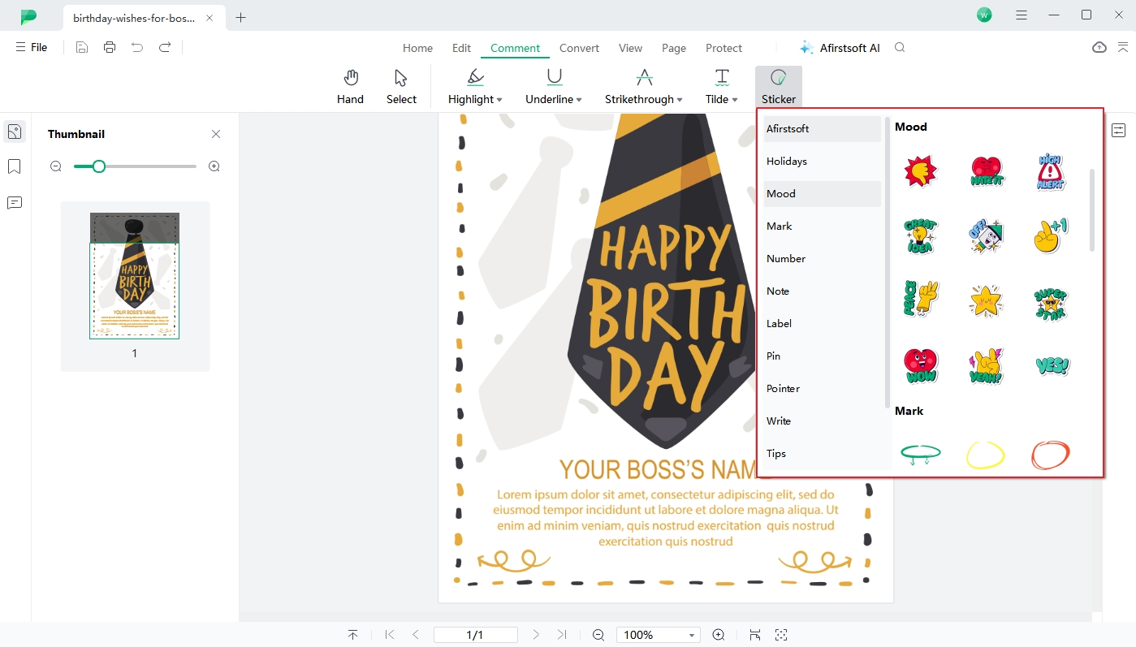Viewport: 1136px width, 647px height.
Task: Pick the green oval mark sticker
Action: click(921, 455)
